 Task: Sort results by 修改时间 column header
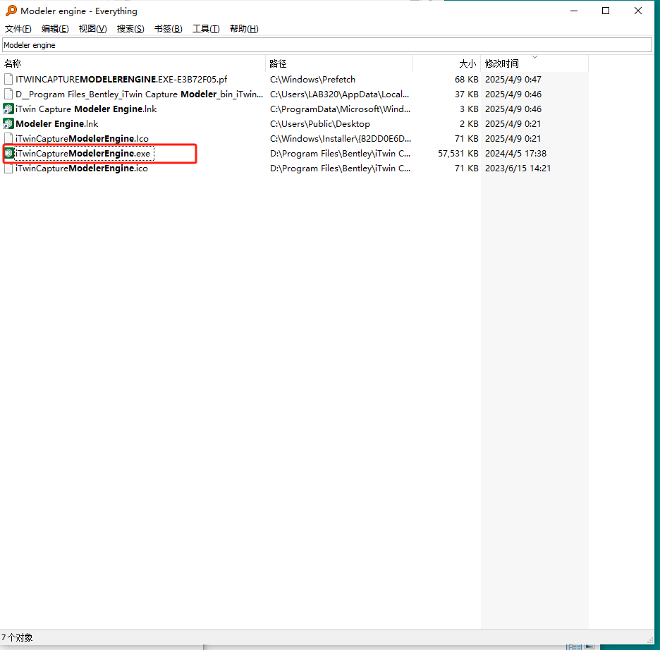(x=534, y=63)
